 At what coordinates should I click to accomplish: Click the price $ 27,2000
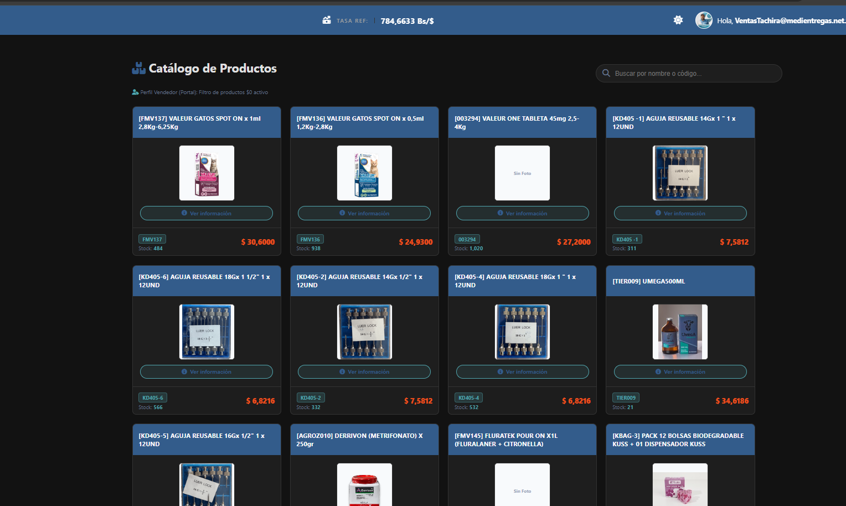(x=574, y=242)
